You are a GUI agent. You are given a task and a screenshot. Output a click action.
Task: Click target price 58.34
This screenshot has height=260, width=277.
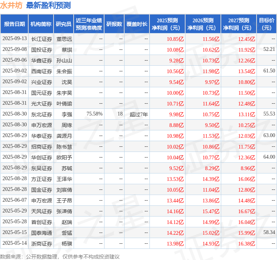pos(269,232)
